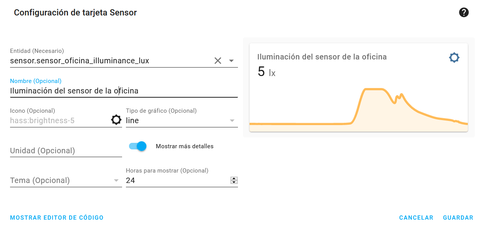The image size is (479, 227).
Task: Decrease hours with stepper down arrow
Action: click(x=234, y=182)
